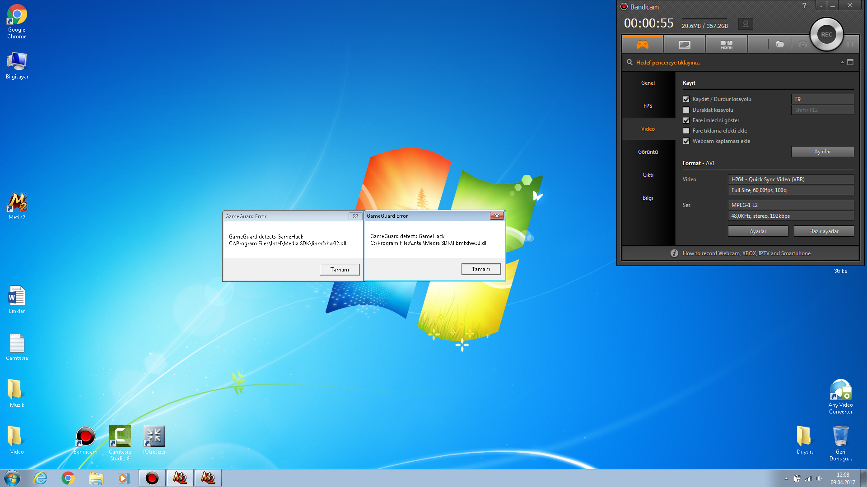Viewport: 867px width, 487px height.
Task: Switch to Bandicam taskbar button
Action: 152,478
